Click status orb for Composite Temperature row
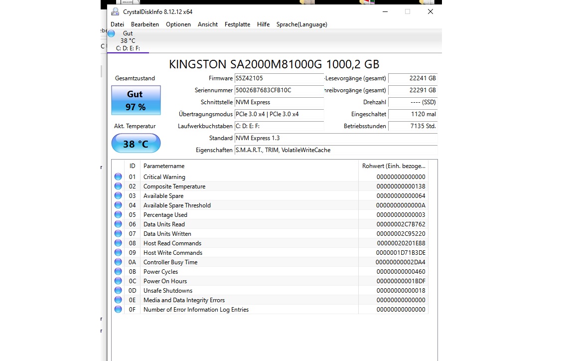Viewport: 574px width, 361px height. (118, 186)
